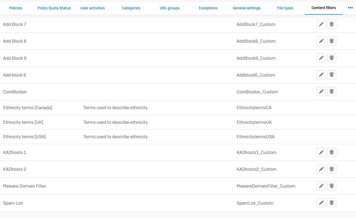Open the File types tab
The height and width of the screenshot is (218, 356).
(x=285, y=8)
